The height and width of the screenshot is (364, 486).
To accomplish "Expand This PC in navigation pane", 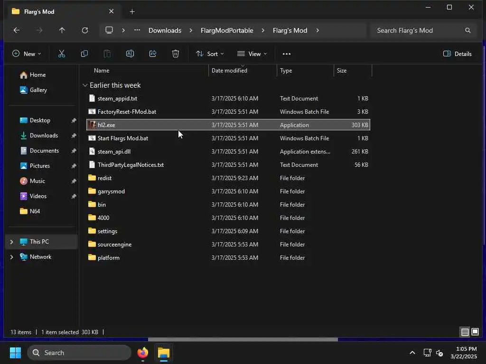I will tap(11, 242).
